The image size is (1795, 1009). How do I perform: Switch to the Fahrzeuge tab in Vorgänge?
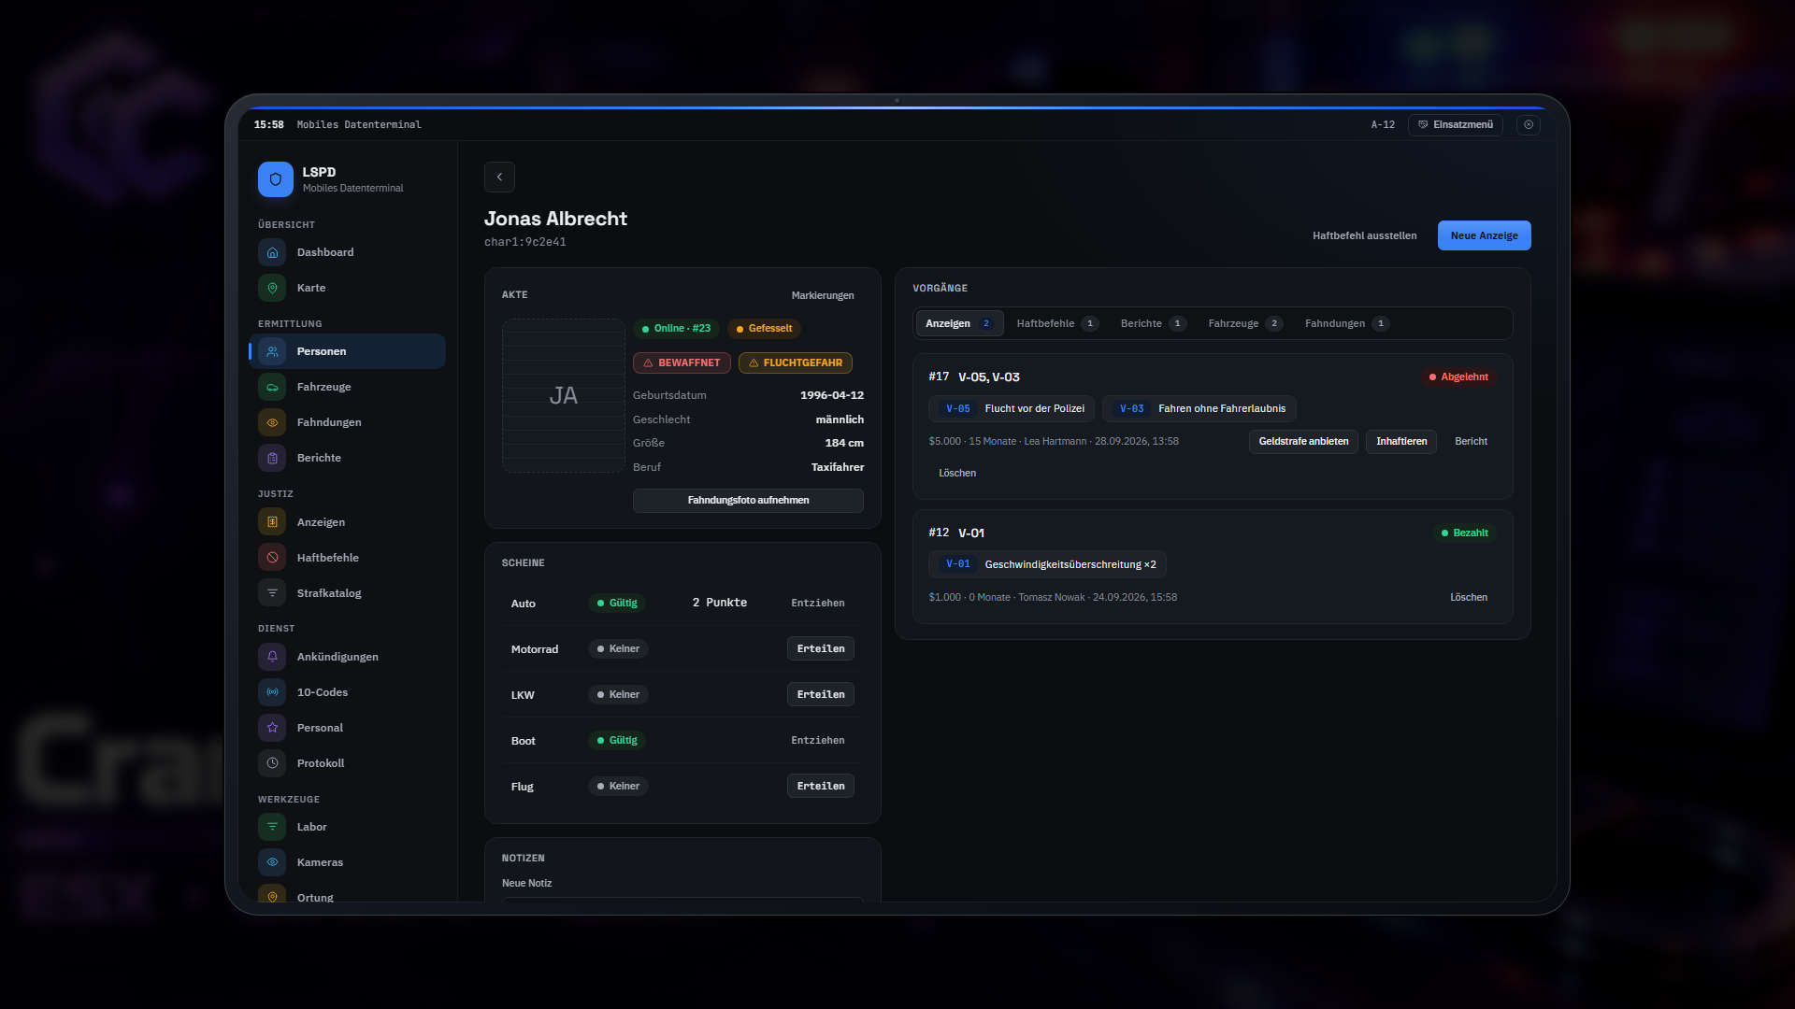click(1244, 323)
